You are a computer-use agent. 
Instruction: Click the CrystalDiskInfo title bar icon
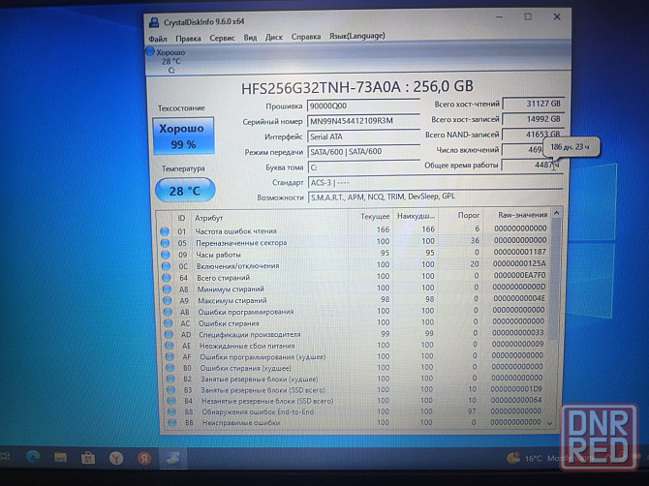point(154,22)
